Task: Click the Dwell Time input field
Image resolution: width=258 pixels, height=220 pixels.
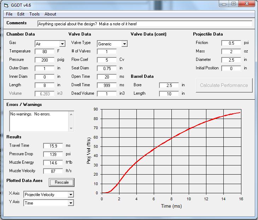Action: click(x=107, y=85)
